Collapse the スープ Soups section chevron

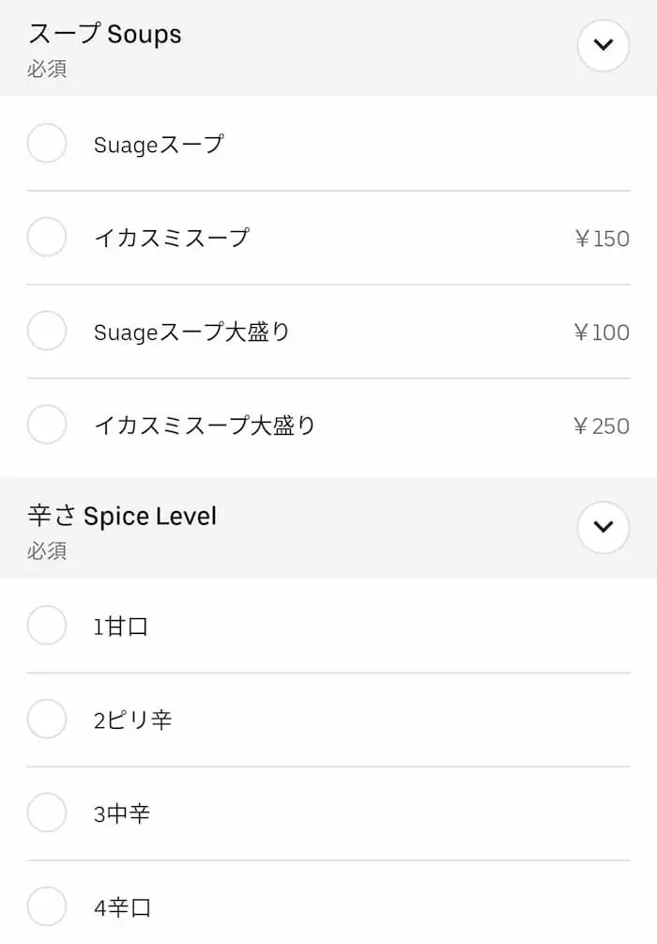click(x=603, y=45)
